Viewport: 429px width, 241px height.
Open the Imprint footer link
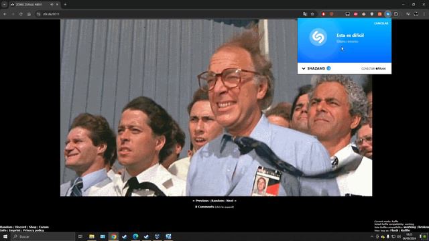pos(15,230)
